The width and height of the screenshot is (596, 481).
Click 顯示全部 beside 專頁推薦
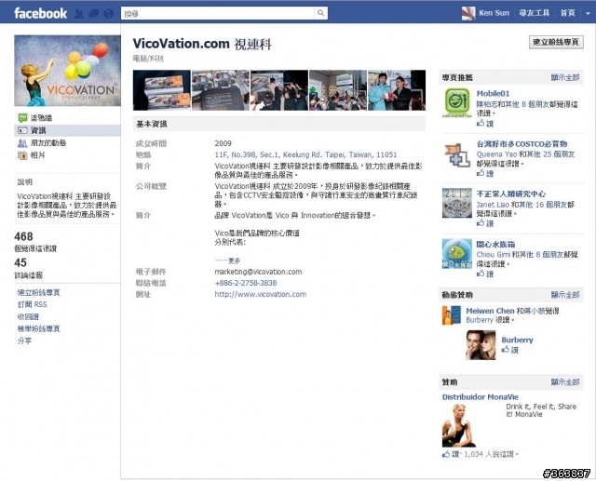tap(565, 77)
